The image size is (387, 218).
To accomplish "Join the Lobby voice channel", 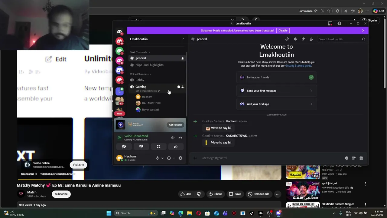I will (x=157, y=80).
